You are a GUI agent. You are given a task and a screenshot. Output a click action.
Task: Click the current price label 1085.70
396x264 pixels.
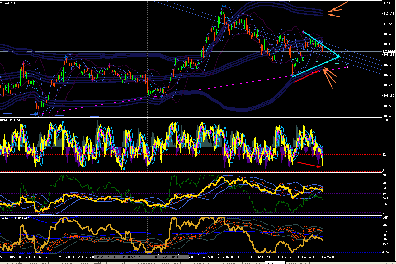click(x=389, y=51)
